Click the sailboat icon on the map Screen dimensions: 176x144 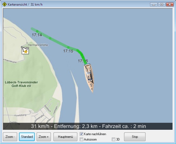coord(89,78)
